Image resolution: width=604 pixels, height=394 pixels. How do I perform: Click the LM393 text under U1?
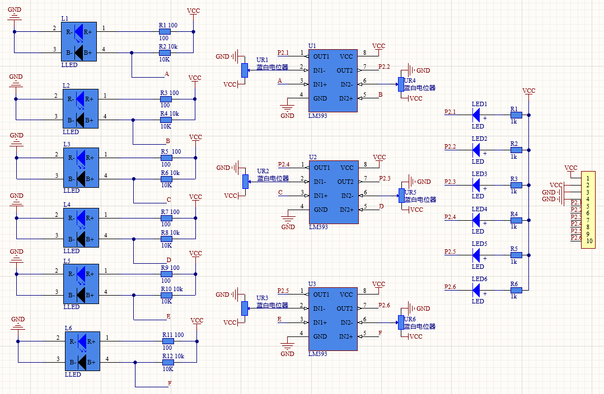click(318, 116)
